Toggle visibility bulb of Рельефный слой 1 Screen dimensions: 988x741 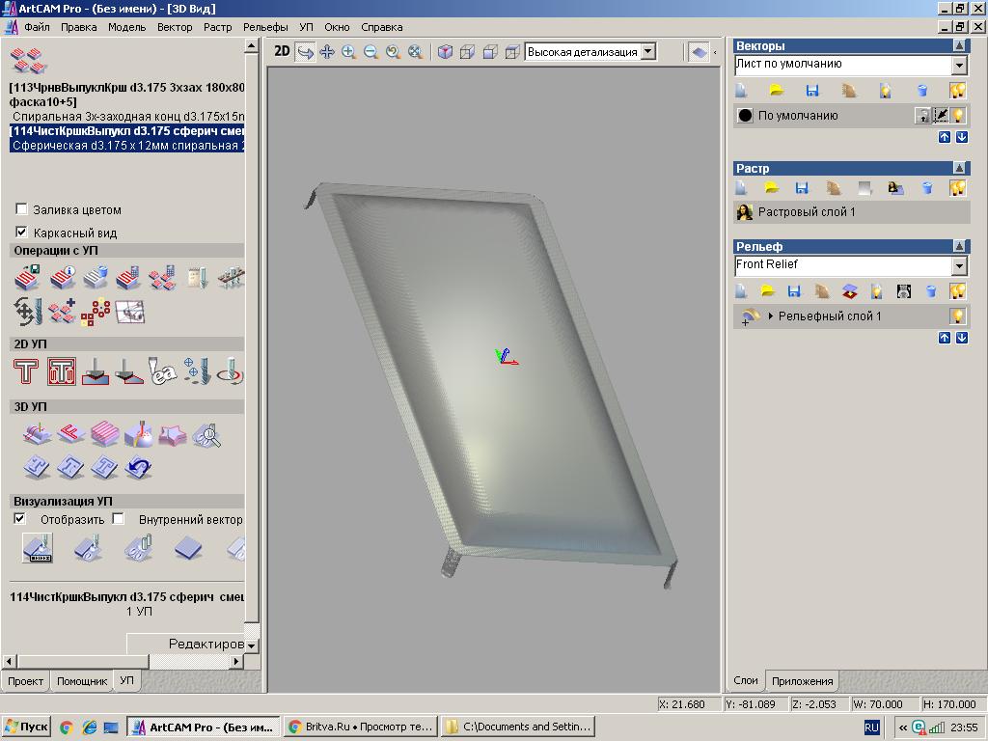tap(957, 316)
